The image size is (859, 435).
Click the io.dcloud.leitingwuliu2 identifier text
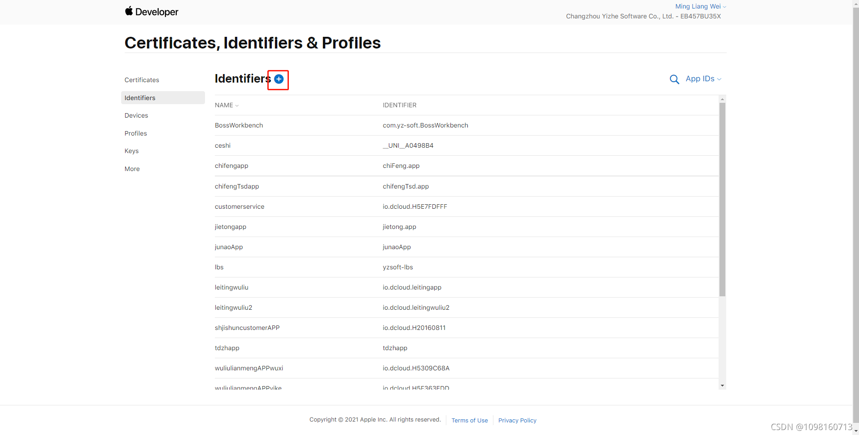tap(416, 308)
